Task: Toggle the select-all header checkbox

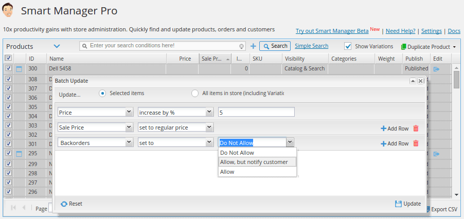Action: 8,58
